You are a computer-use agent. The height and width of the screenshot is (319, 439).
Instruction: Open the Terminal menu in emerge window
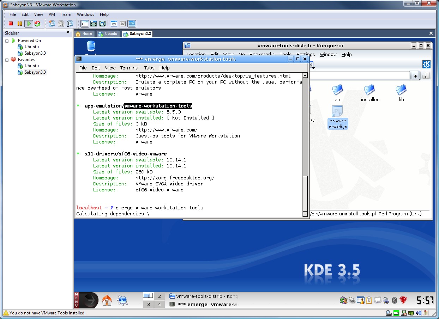click(x=130, y=68)
